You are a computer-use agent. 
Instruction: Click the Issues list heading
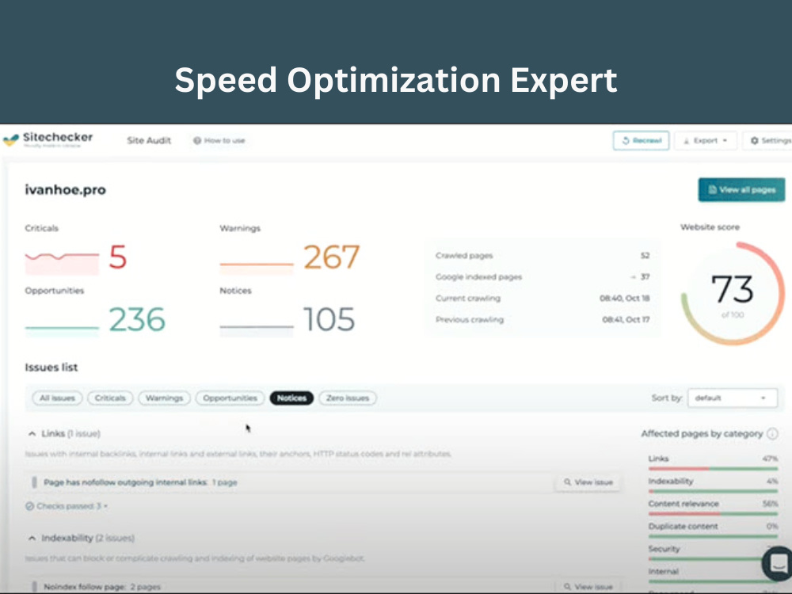click(51, 367)
